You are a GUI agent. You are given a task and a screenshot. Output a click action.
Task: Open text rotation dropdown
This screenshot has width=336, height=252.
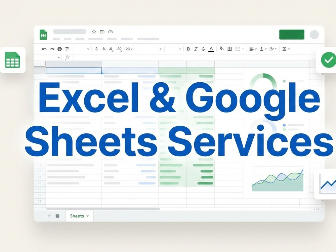[x=273, y=49]
